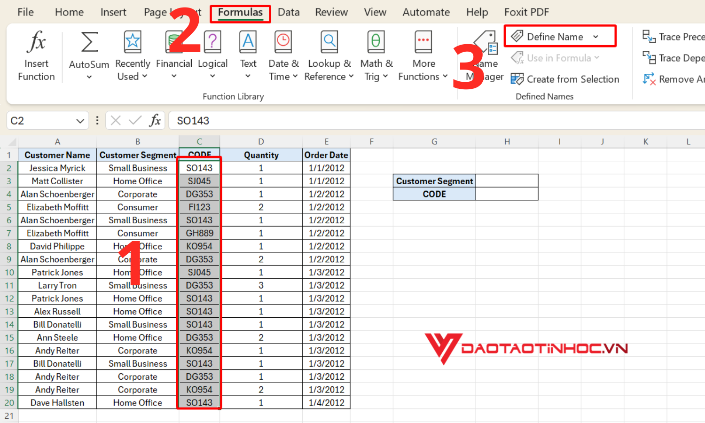Image resolution: width=705 pixels, height=423 pixels.
Task: Select the Matt Collister cell
Action: 57,181
